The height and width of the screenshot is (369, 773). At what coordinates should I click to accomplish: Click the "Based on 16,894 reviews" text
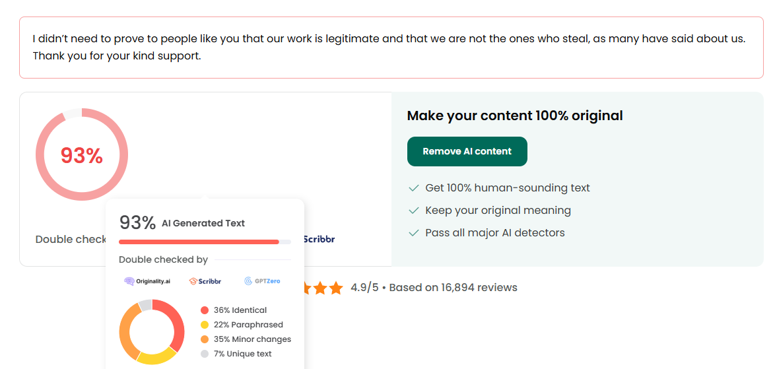[x=453, y=288]
